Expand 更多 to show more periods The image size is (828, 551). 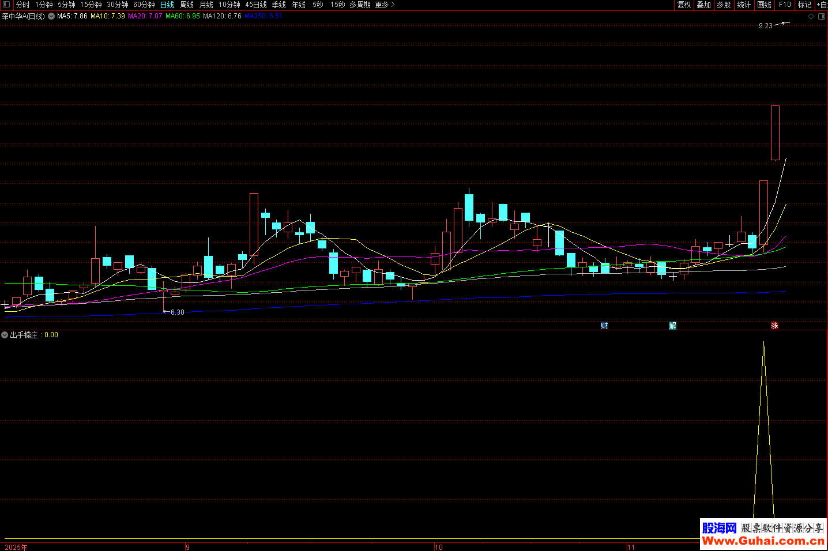coord(385,5)
